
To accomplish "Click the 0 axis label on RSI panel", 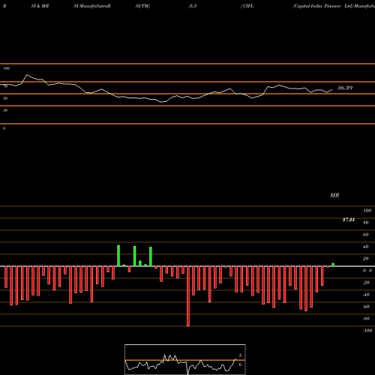I will (x=4, y=128).
